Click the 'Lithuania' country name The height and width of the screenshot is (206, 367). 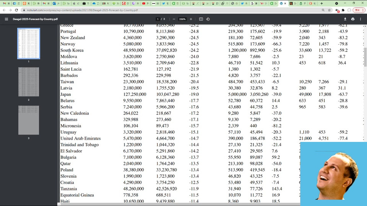[x=69, y=63]
